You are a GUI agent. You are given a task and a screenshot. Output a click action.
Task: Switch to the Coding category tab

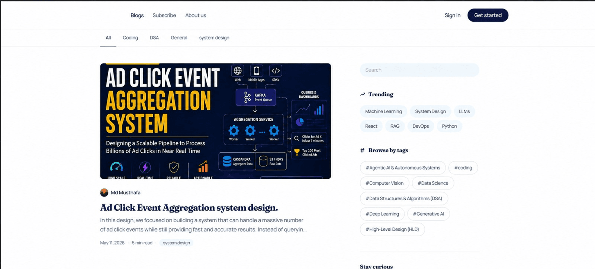(130, 38)
